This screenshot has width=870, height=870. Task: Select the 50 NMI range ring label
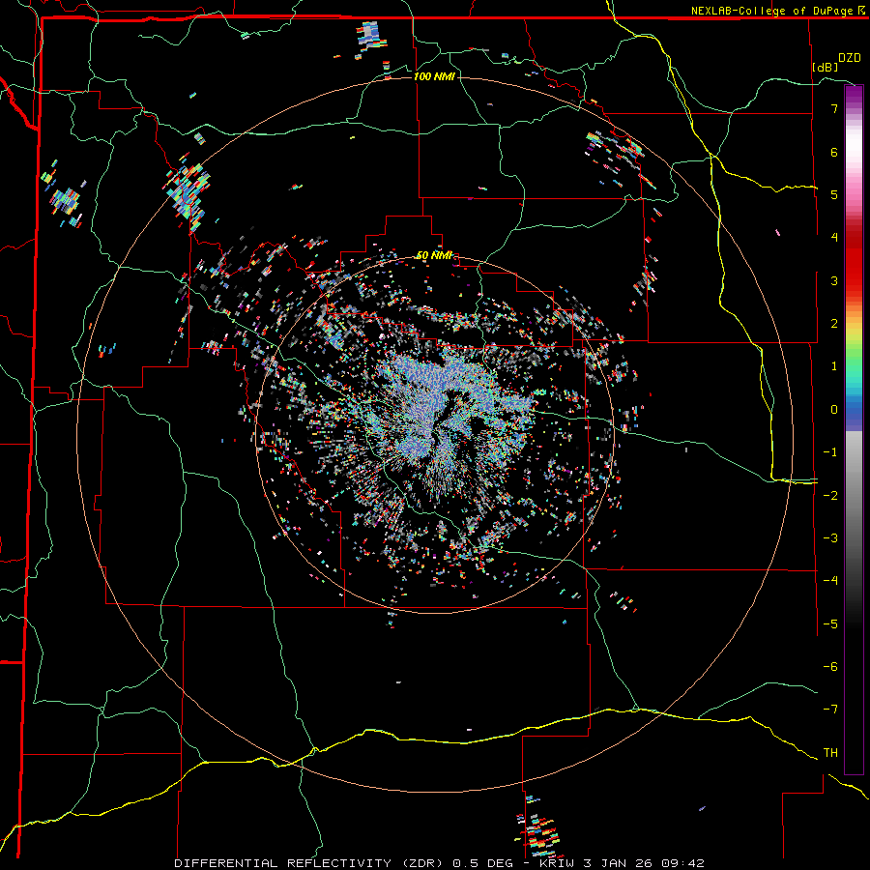click(x=434, y=255)
